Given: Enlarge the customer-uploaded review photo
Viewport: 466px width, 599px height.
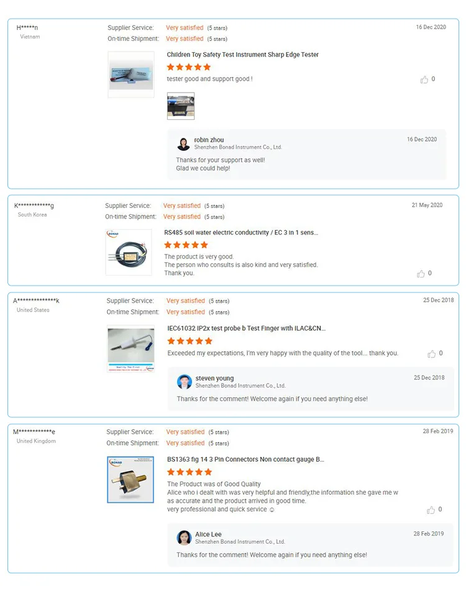Looking at the screenshot, I should click(x=181, y=106).
